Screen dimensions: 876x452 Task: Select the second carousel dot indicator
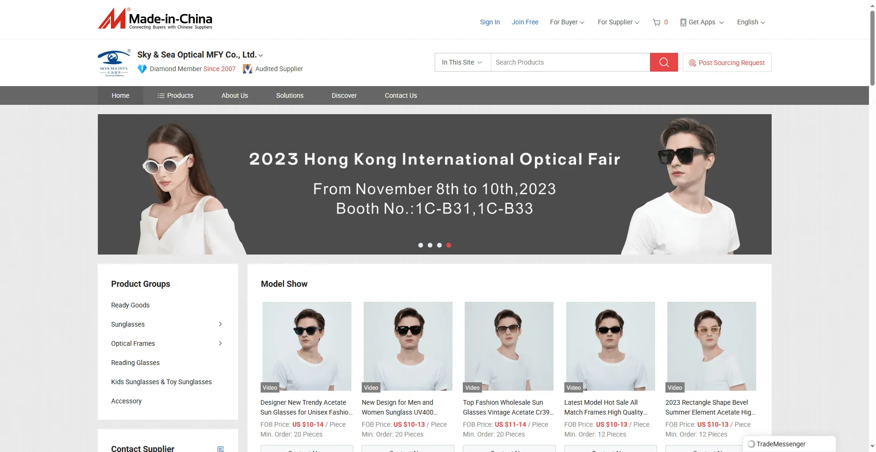click(430, 245)
